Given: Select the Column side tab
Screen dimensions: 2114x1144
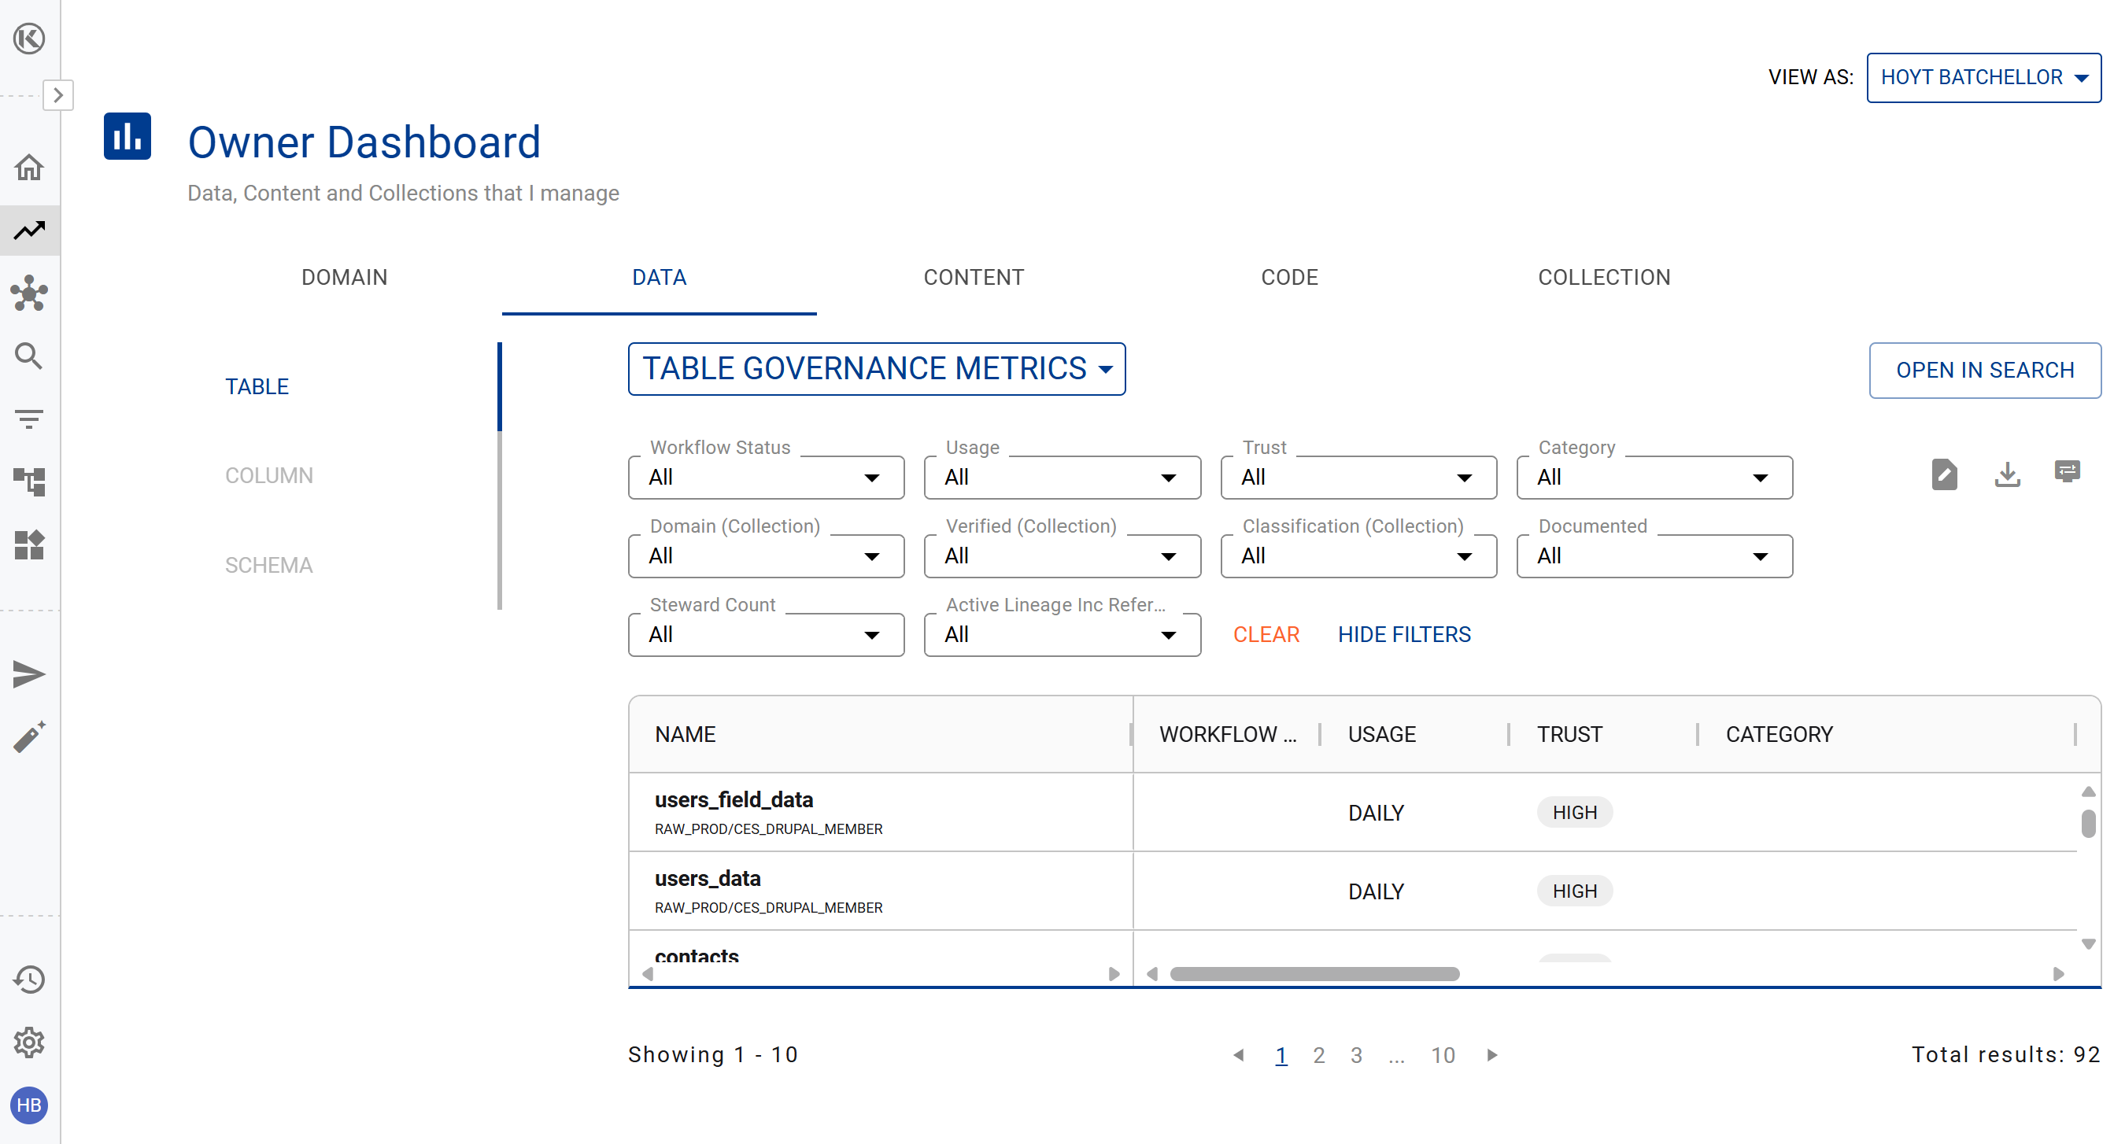Looking at the screenshot, I should click(x=269, y=475).
